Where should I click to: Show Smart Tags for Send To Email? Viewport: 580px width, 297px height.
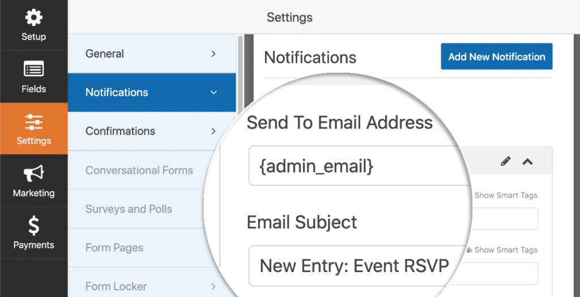coord(505,195)
